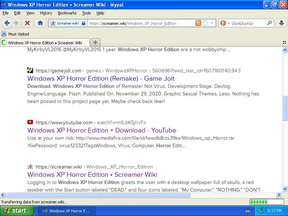Click the https://screamer.wiki result URL
288x216 pixels.
click(94, 167)
